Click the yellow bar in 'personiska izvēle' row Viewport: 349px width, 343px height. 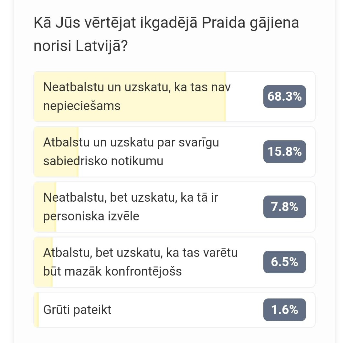coord(45,207)
